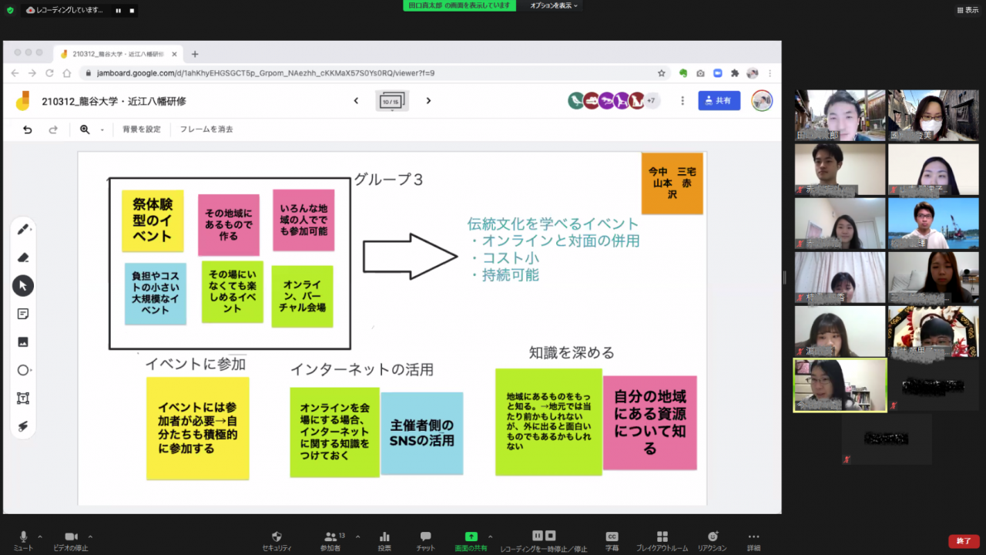Pause or stop the recording
986x555 pixels.
[543, 538]
